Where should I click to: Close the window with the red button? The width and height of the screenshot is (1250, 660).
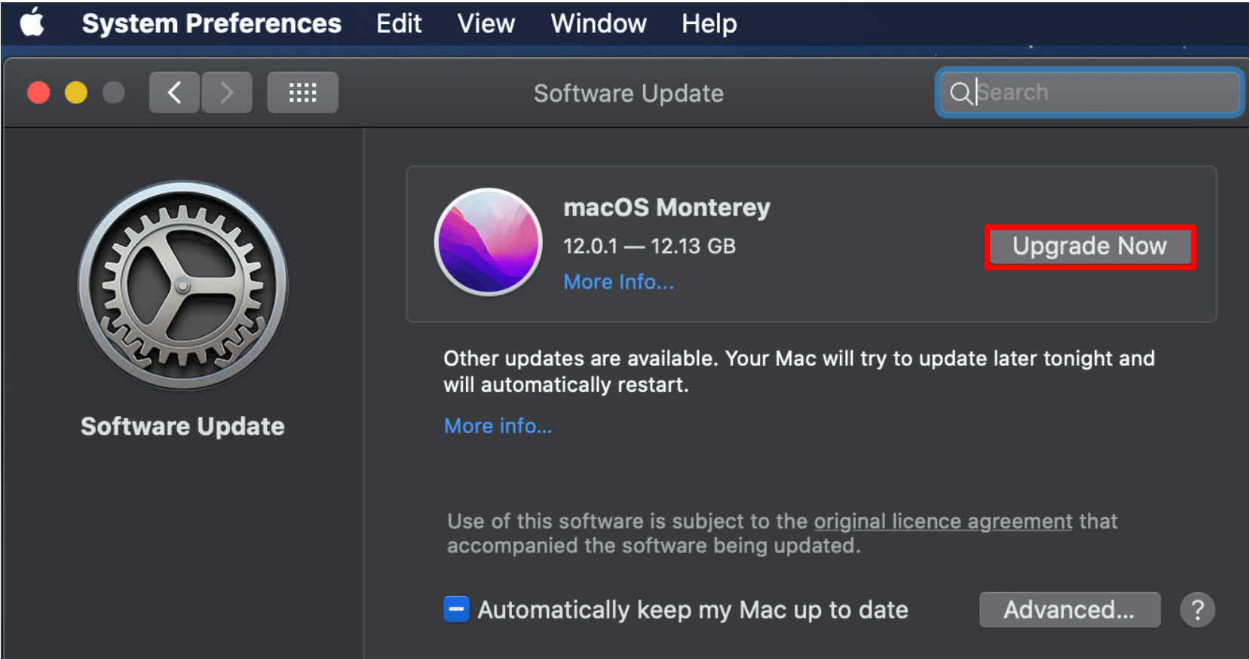[x=38, y=93]
